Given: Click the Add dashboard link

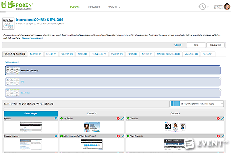Looking at the screenshot, I should coord(12,62).
